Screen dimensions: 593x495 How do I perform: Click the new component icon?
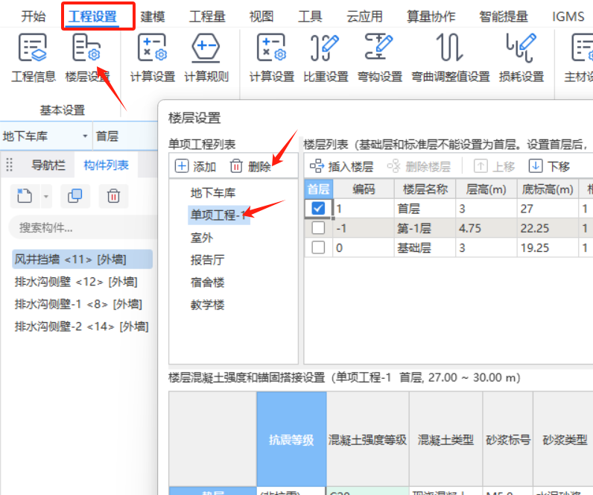coord(25,196)
